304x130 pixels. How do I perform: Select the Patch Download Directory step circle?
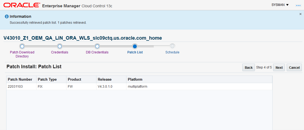(22, 46)
